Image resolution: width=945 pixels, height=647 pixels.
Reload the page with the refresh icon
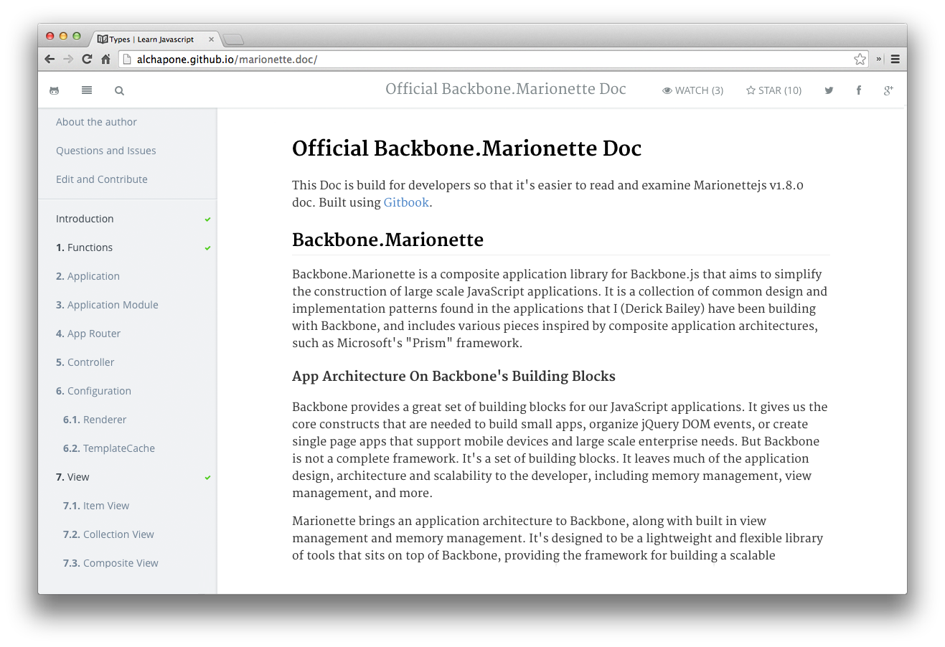pyautogui.click(x=87, y=59)
